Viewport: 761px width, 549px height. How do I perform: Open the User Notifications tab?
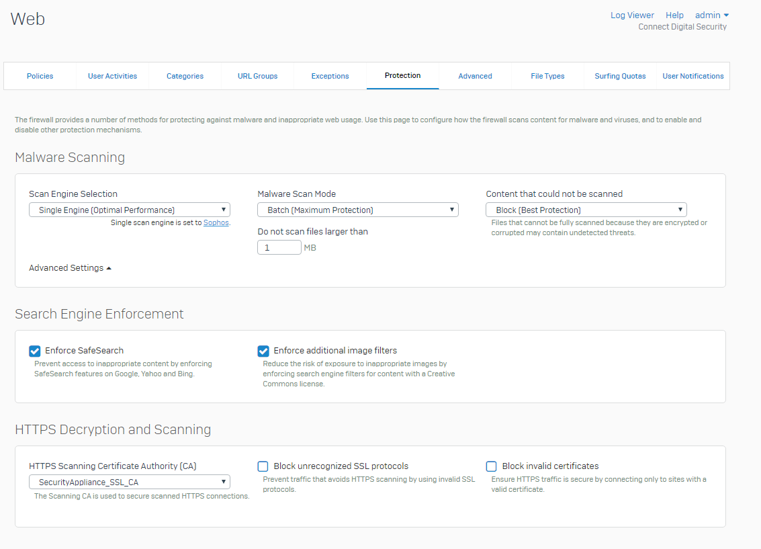coord(693,76)
